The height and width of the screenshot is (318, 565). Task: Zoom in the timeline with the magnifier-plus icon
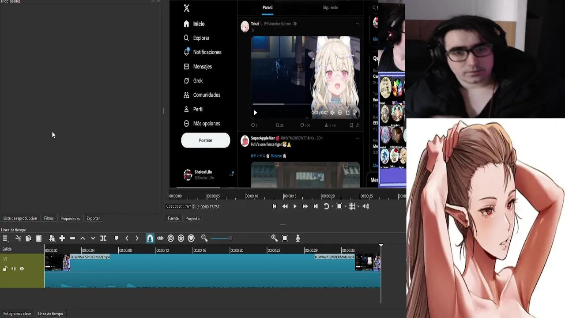(x=274, y=238)
